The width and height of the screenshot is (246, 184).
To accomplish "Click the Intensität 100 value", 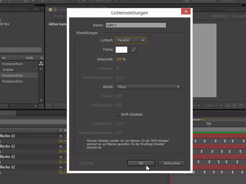I will [119, 59].
